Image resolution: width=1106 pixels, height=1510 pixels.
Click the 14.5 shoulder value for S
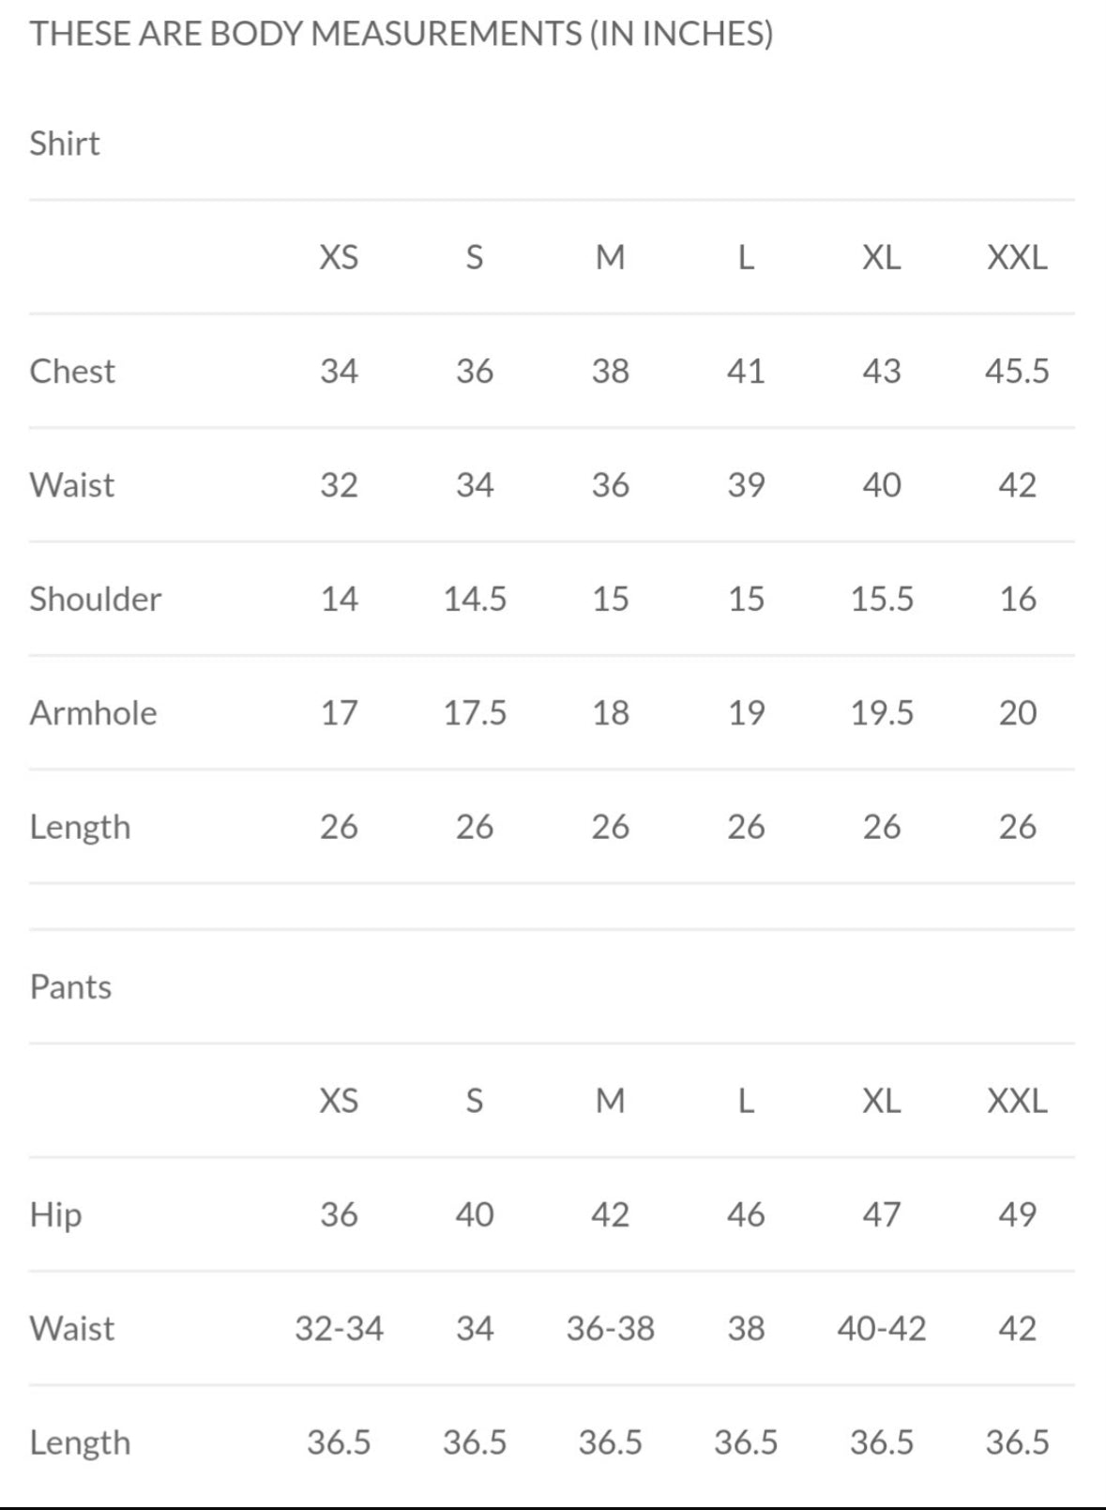coord(475,599)
